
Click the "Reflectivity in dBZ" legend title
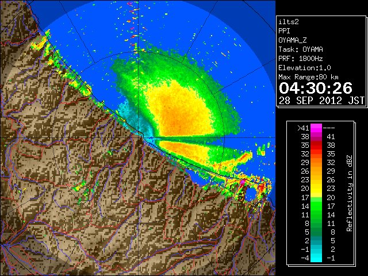pyautogui.click(x=350, y=193)
